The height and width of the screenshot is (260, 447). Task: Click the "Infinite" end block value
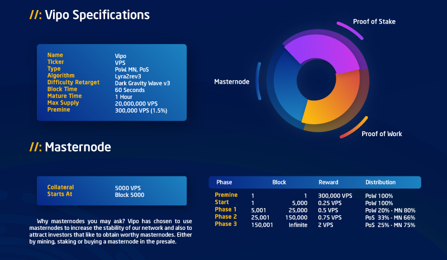point(298,225)
